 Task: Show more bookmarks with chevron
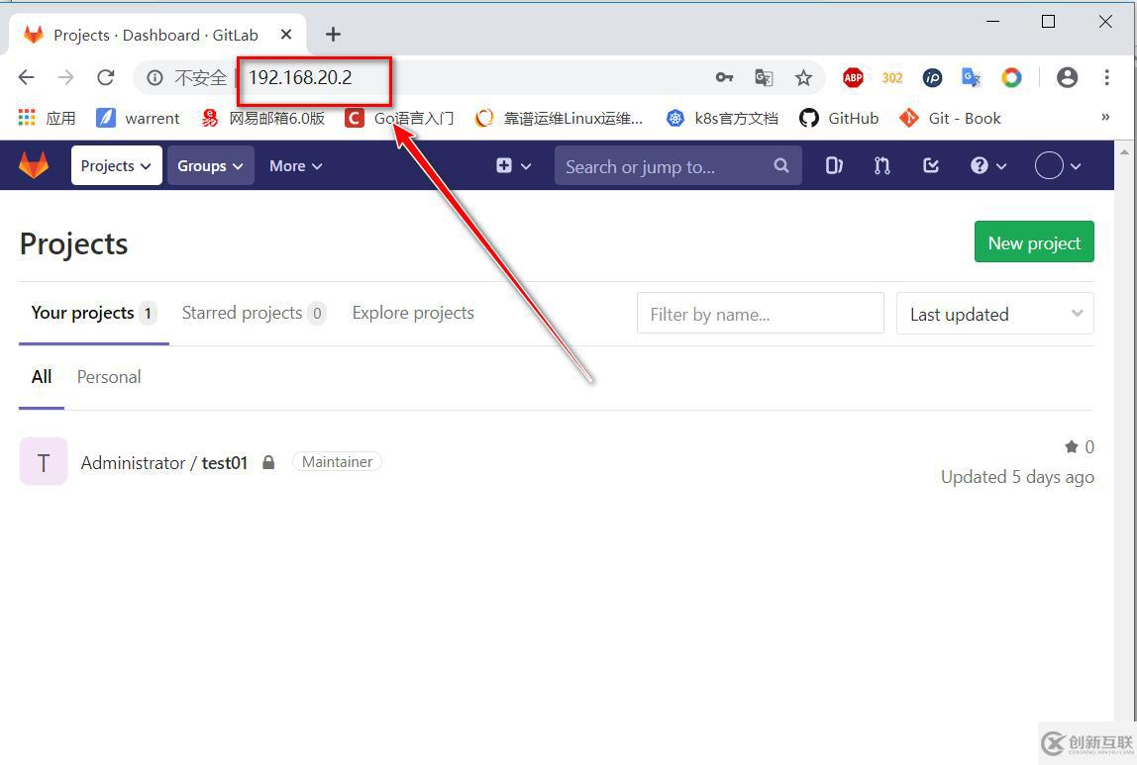point(1105,118)
